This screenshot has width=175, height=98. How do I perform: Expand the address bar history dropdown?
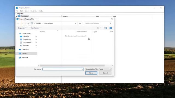[x=75, y=23]
